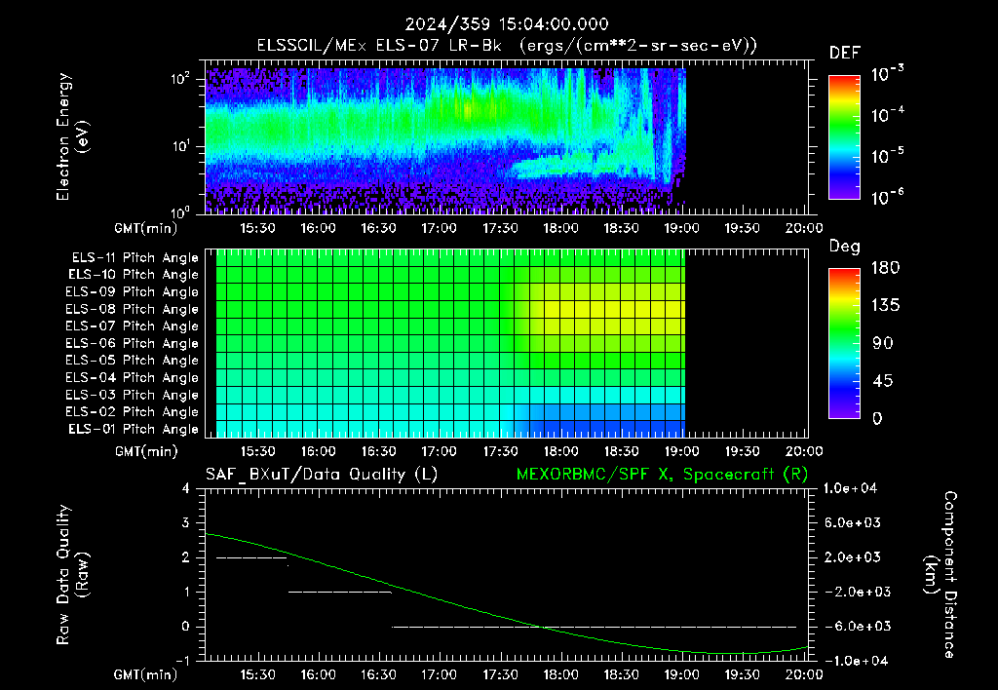Click the 10^1 energy axis tick label
The height and width of the screenshot is (690, 998).
[180, 146]
